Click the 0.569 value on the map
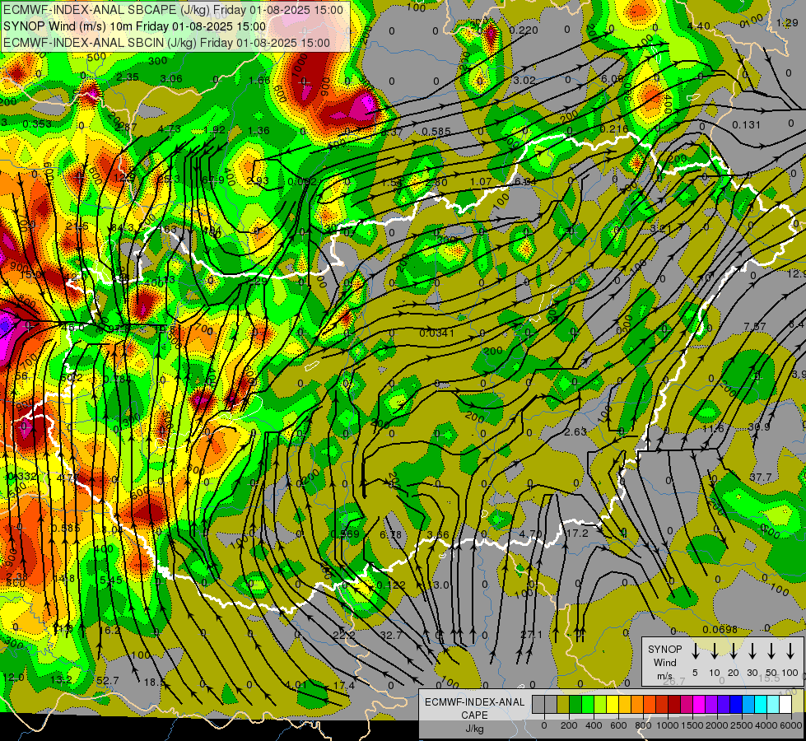The image size is (806, 741). point(345,534)
